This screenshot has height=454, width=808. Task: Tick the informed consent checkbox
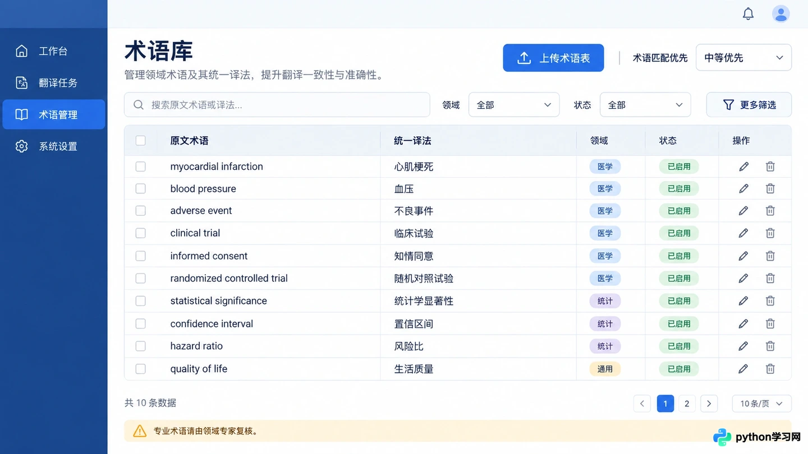pyautogui.click(x=141, y=256)
